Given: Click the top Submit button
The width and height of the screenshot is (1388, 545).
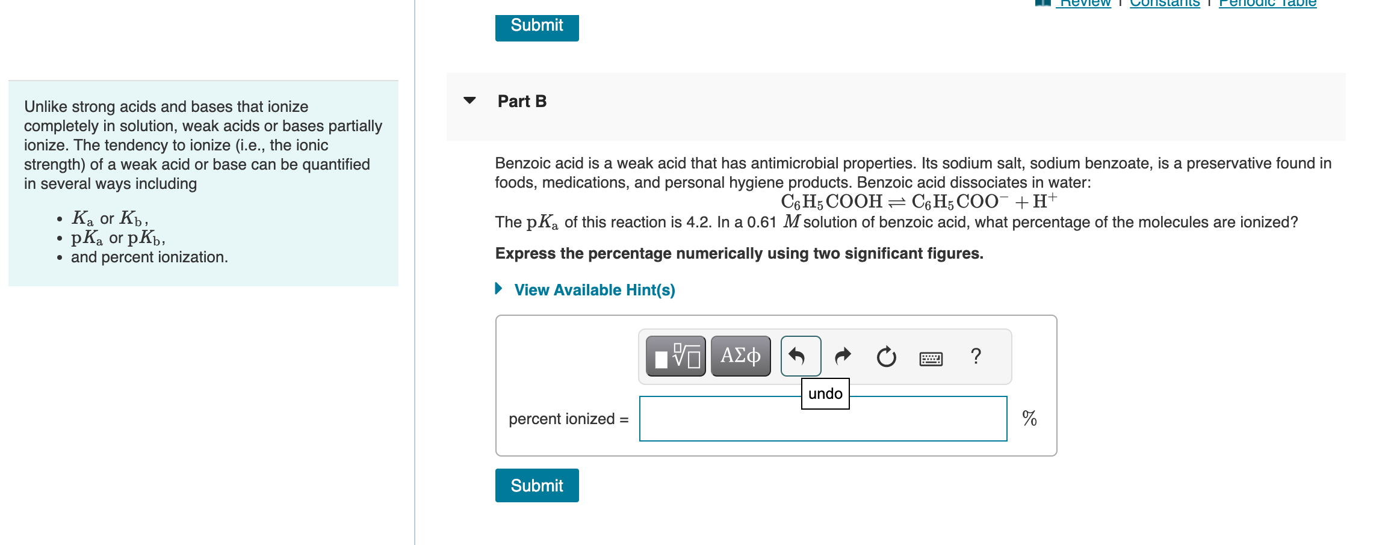Looking at the screenshot, I should (536, 26).
